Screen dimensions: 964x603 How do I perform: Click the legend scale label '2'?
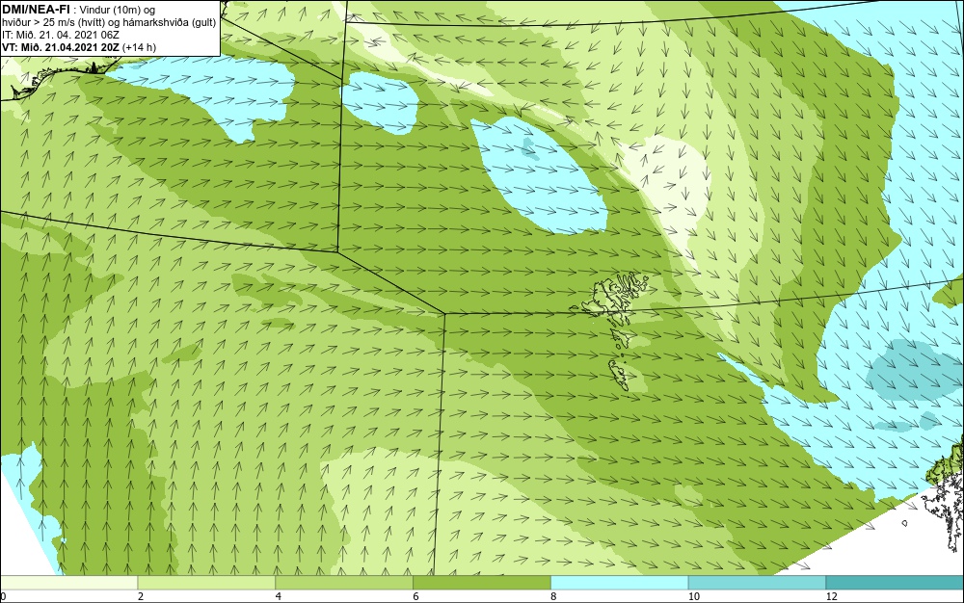141,596
